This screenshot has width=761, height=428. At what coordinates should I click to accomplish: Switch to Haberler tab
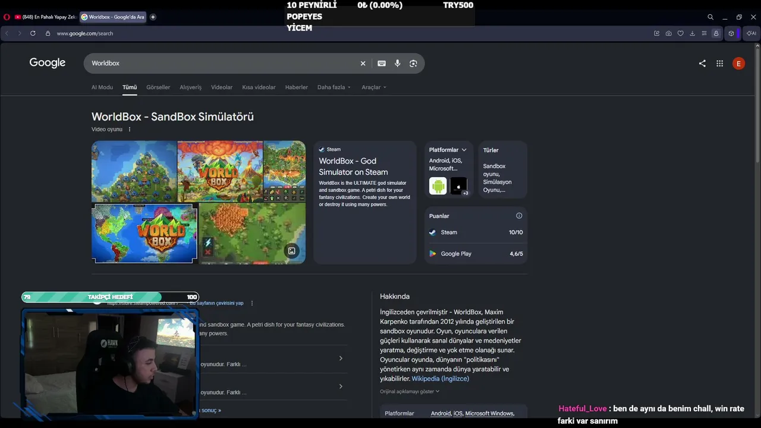click(x=297, y=87)
